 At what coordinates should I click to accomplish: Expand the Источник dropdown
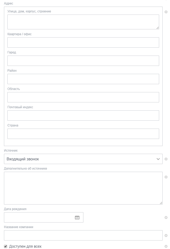(x=83, y=159)
